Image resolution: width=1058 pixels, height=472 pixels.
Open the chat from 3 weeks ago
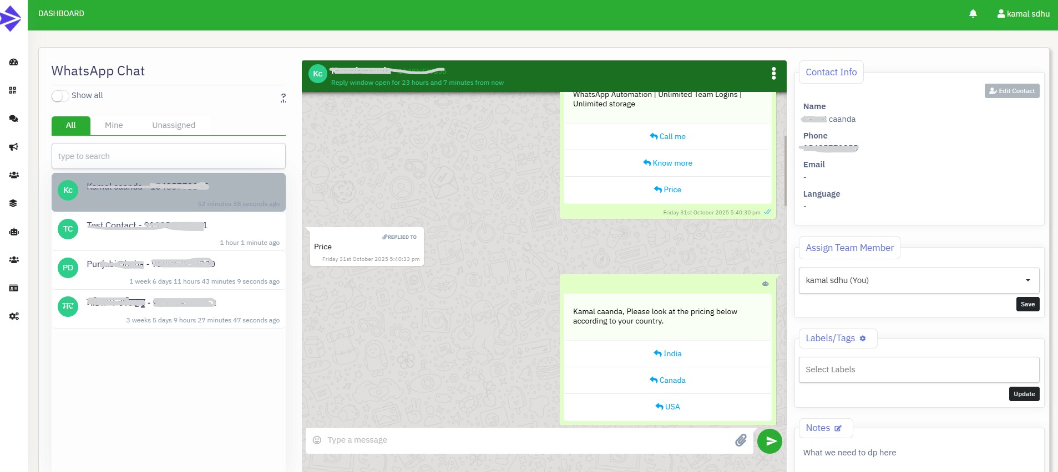tap(169, 309)
